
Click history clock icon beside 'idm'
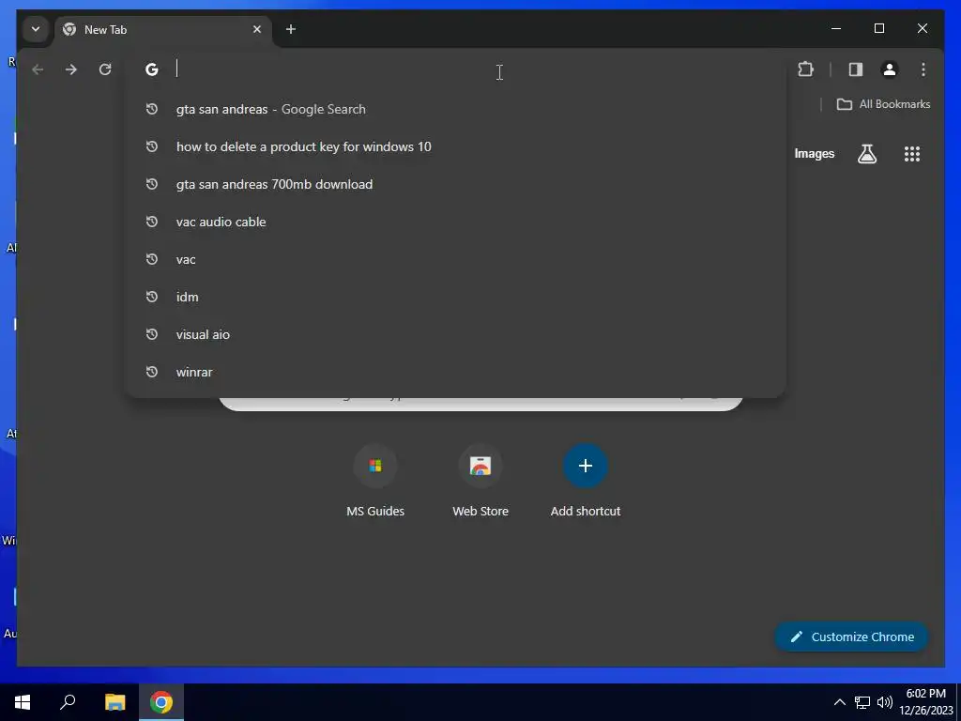(152, 297)
